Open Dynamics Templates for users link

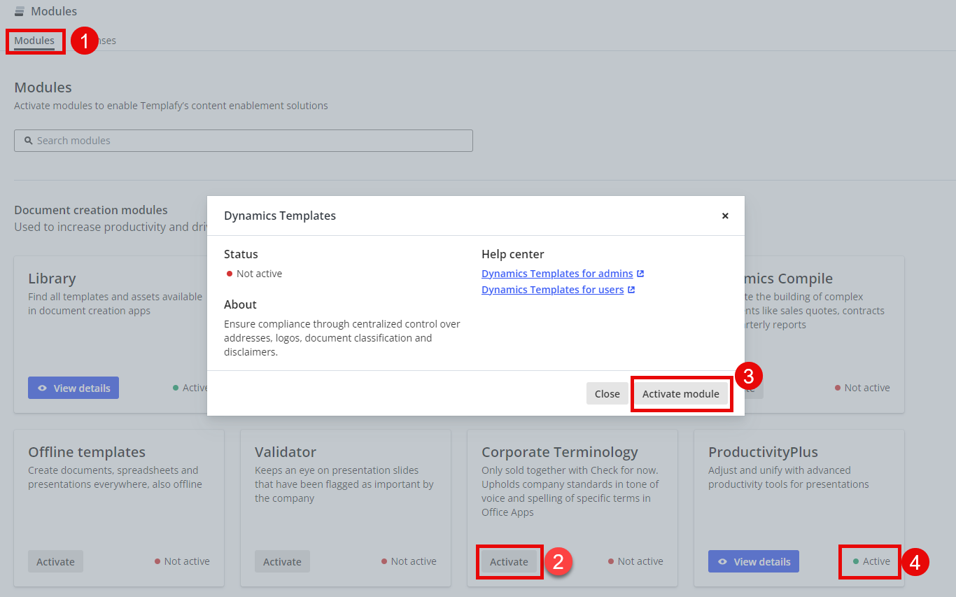[x=552, y=290]
